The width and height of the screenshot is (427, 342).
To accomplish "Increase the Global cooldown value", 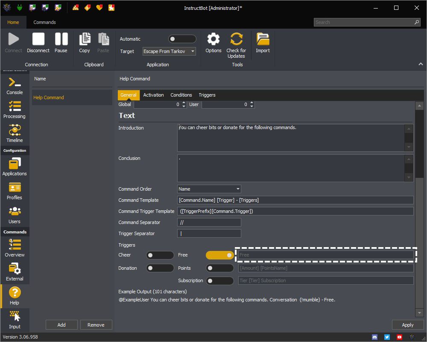I will click(184, 103).
